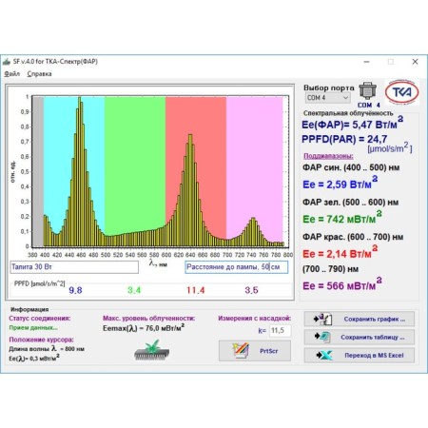
Task: Click the k= coefficient field 11,5
Action: click(280, 331)
